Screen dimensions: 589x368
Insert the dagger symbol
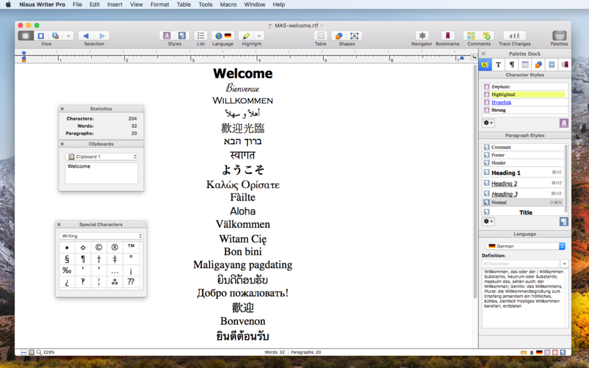pyautogui.click(x=98, y=259)
